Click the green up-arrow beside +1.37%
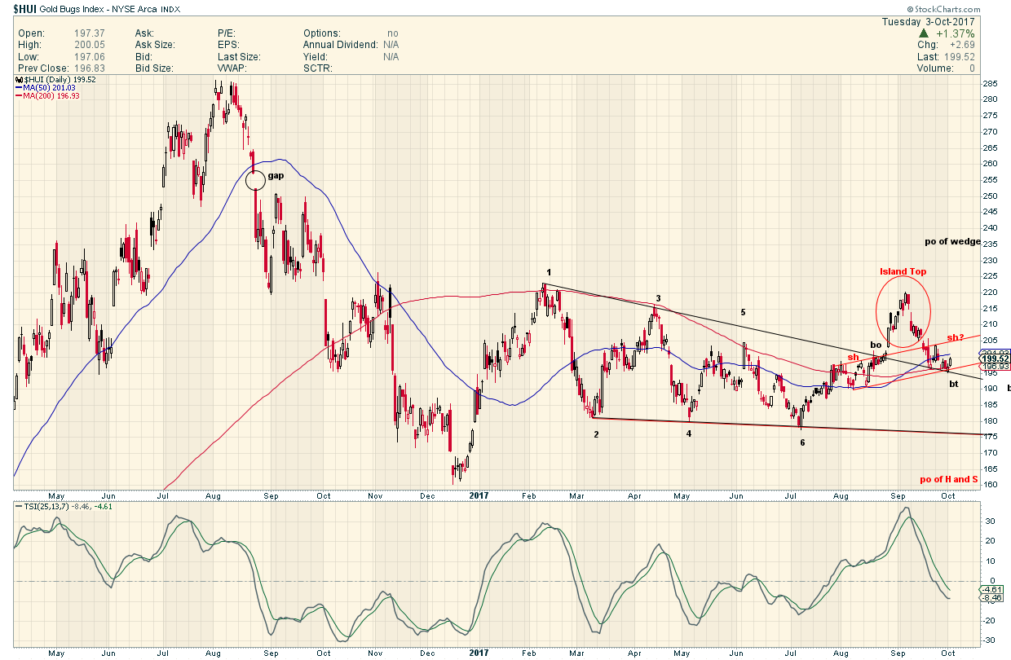Viewport: 1011px width, 660px height. tap(924, 33)
